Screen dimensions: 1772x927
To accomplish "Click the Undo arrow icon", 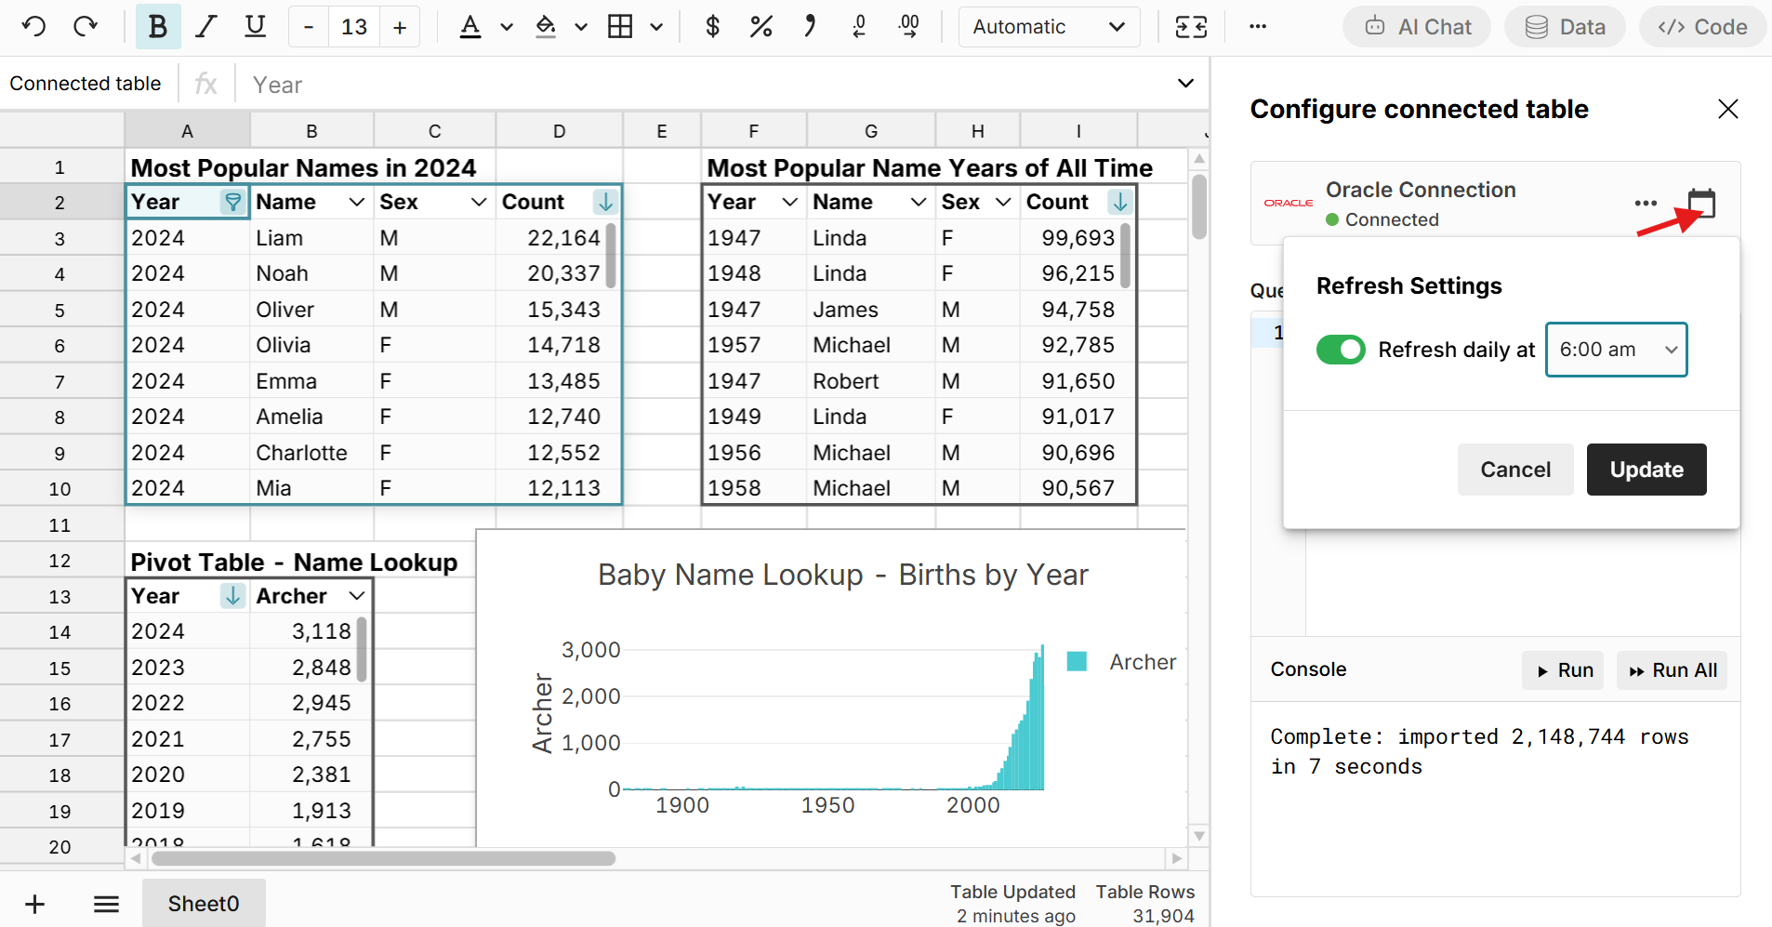I will pyautogui.click(x=34, y=27).
